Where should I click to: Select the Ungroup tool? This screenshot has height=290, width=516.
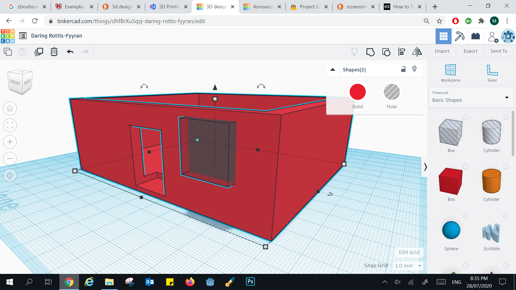pos(386,52)
